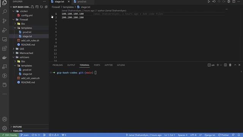Open errors and warnings count in status bar
The width and height of the screenshot is (243, 137).
pyautogui.click(x=54, y=135)
